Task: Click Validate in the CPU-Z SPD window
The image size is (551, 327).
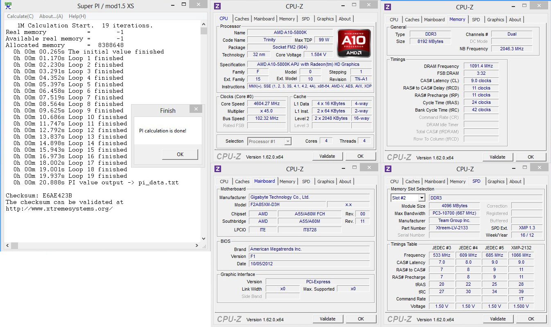Action: (498, 319)
